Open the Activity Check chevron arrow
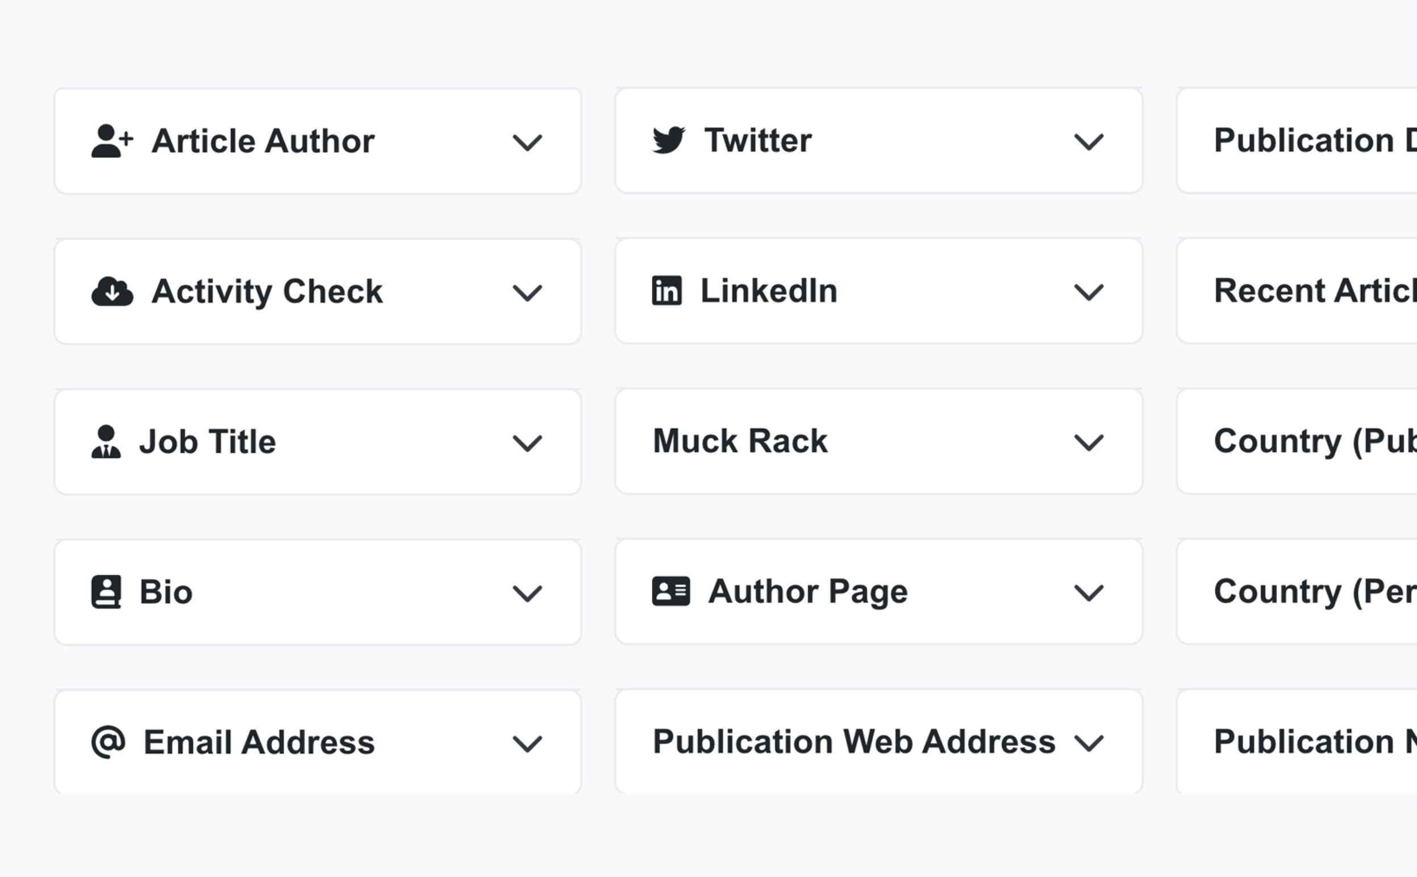Image resolution: width=1417 pixels, height=877 pixels. tap(527, 293)
